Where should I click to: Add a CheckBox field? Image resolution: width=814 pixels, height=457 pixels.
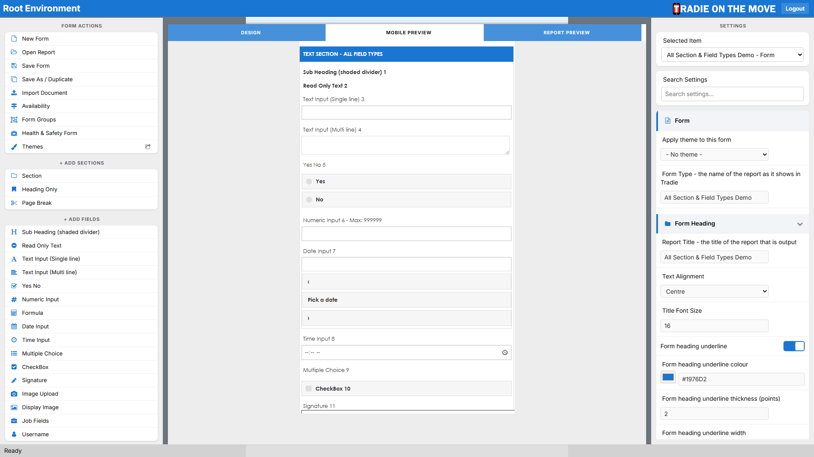tap(81, 367)
